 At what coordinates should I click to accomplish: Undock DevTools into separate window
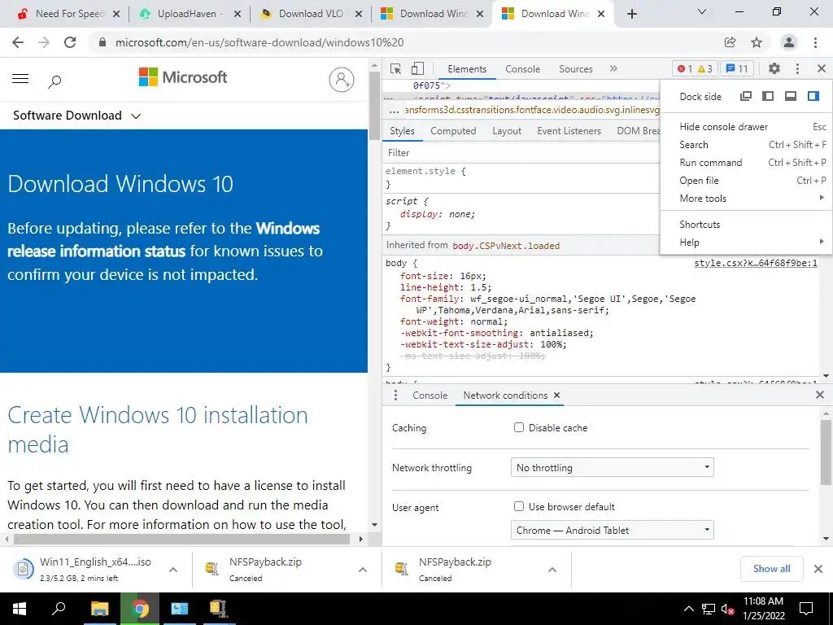click(x=746, y=96)
